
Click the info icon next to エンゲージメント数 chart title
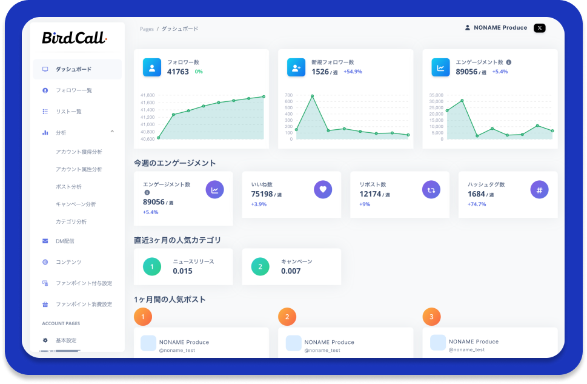(508, 62)
